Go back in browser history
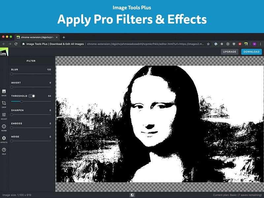 4,44
